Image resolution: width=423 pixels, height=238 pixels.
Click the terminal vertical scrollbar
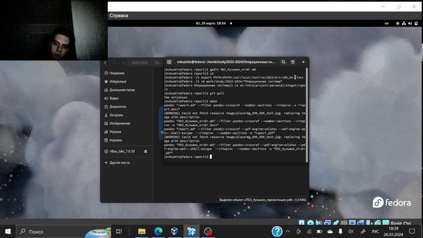[307, 114]
